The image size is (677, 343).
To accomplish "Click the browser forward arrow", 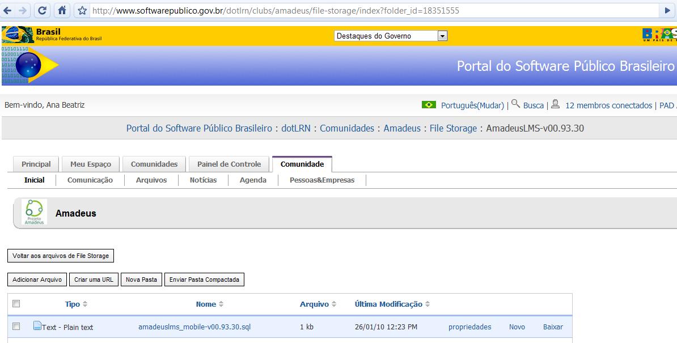I will (x=23, y=10).
